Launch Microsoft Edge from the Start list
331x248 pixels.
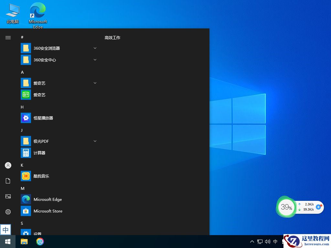pos(48,199)
